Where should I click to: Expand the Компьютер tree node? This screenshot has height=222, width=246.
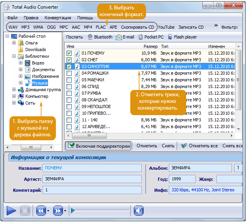pos(14,96)
